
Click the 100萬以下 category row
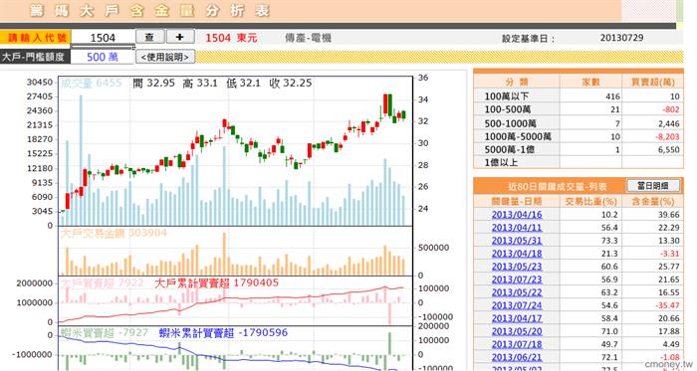pos(578,95)
